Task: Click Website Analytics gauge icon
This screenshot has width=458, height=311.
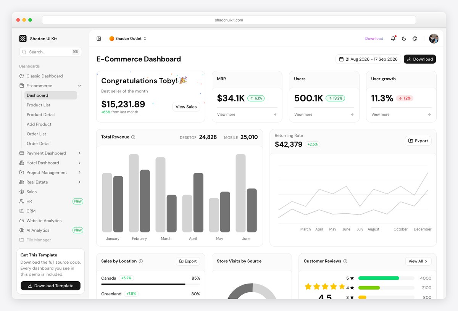Action: (22, 221)
